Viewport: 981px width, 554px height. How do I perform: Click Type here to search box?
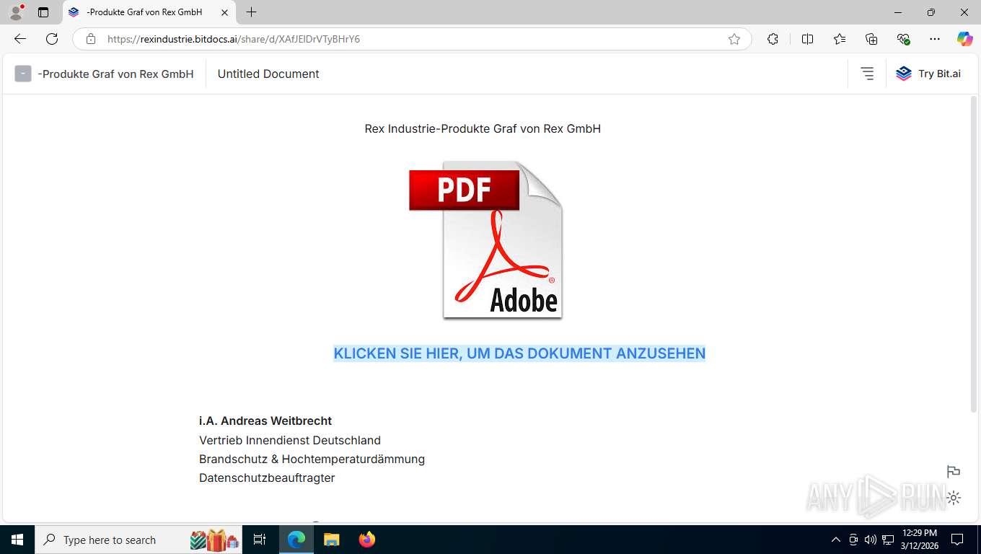click(138, 540)
